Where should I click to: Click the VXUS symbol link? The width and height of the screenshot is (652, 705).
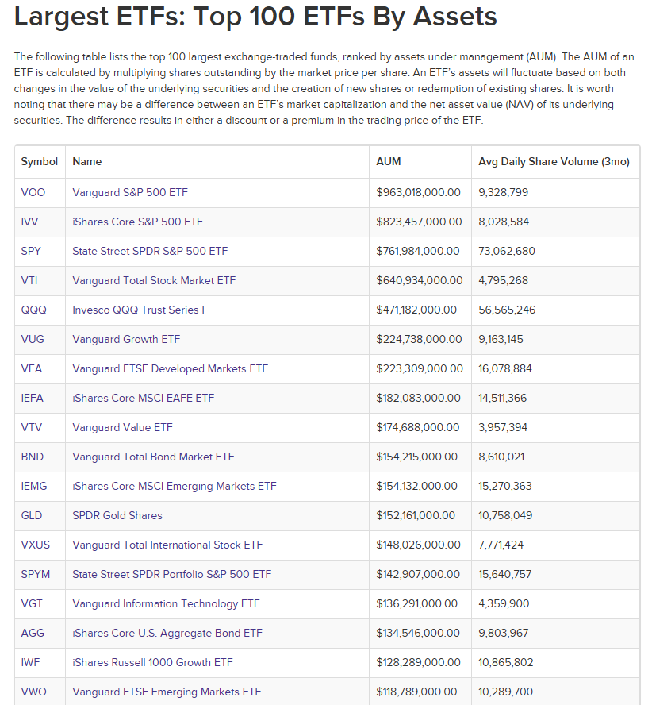click(x=36, y=545)
